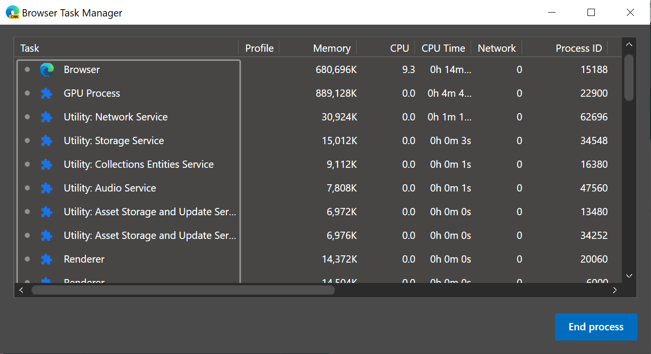Select the Utility: Audio Service task name
651x354 pixels.
tap(110, 188)
